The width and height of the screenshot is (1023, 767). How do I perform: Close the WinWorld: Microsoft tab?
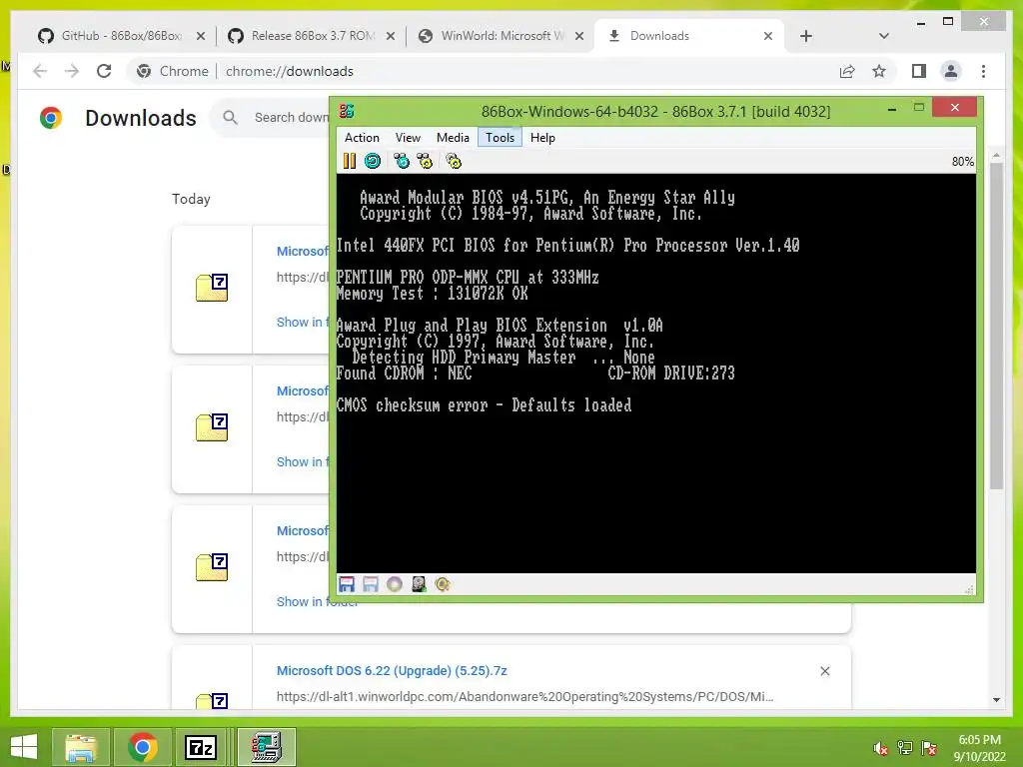pos(579,36)
